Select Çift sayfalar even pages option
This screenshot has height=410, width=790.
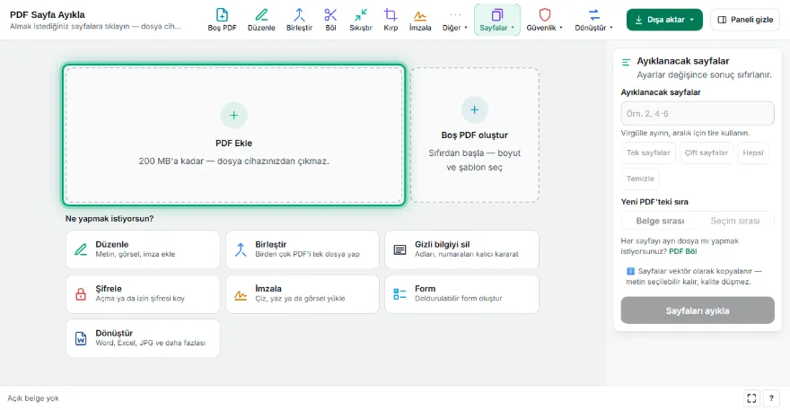[x=707, y=153]
